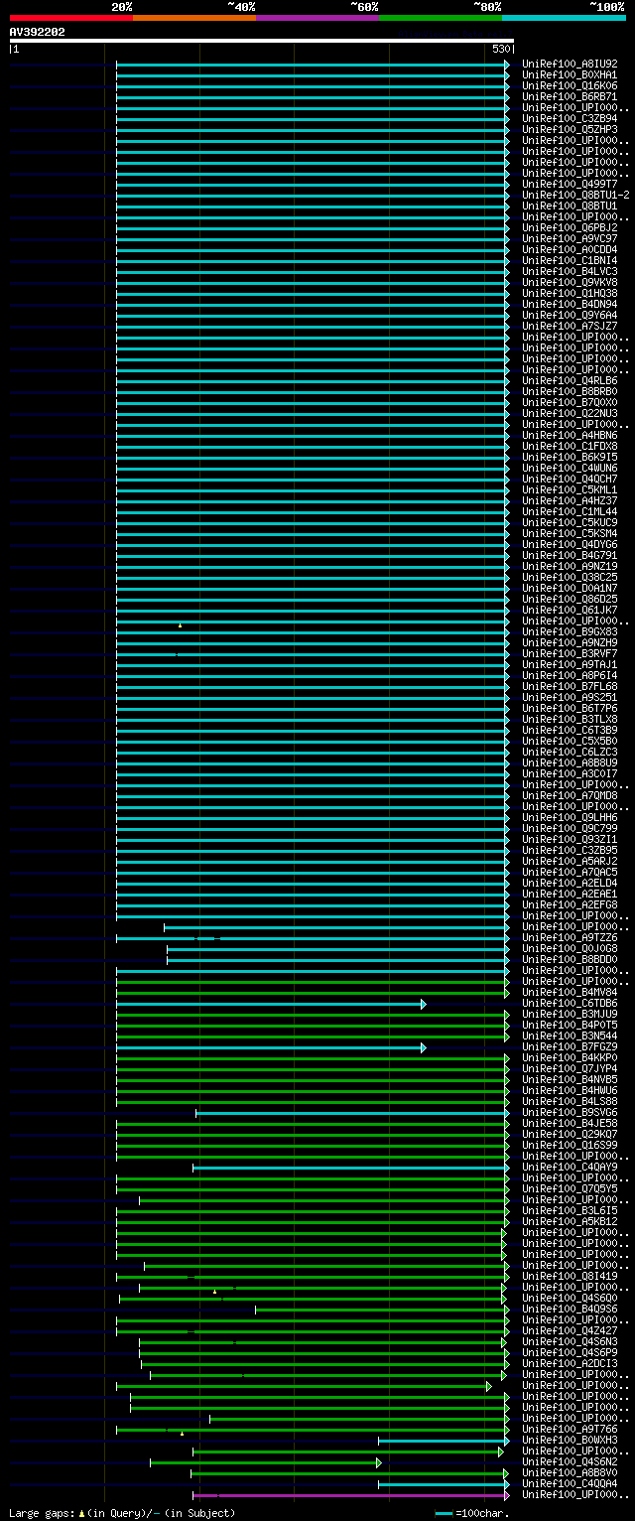Select the UniRef100_B4MV84 label
This screenshot has width=635, height=1521.
570,992
